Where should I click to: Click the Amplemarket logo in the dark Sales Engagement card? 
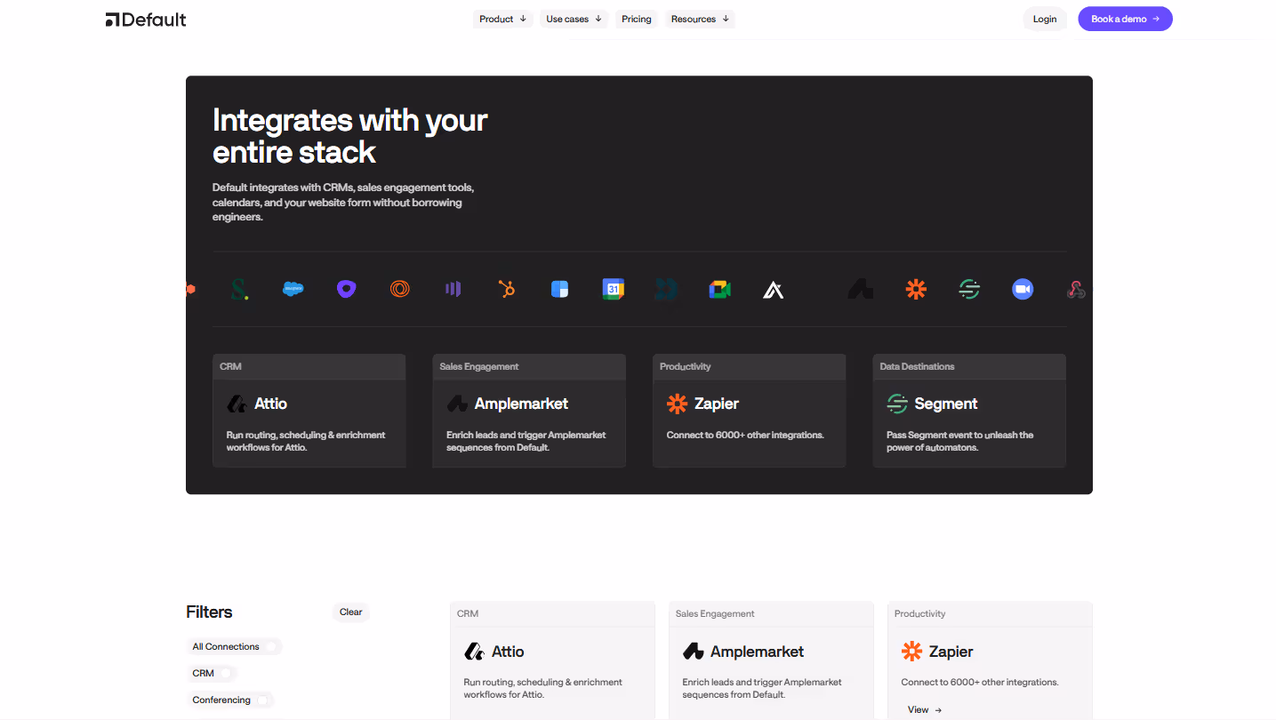pyautogui.click(x=457, y=404)
